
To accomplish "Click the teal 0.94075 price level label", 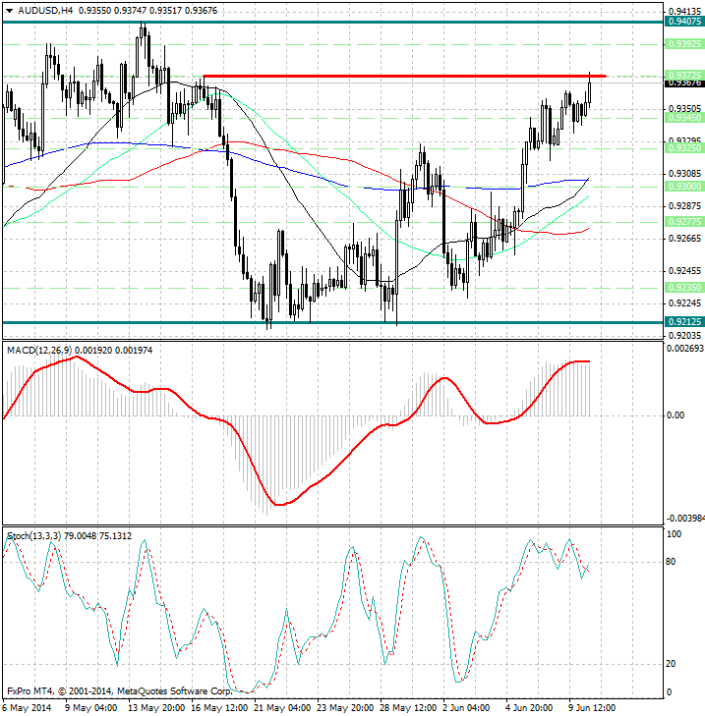I will (683, 21).
